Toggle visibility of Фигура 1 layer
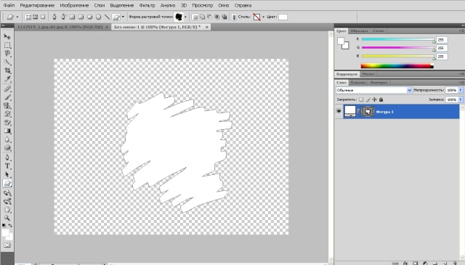The width and height of the screenshot is (465, 265). point(339,112)
